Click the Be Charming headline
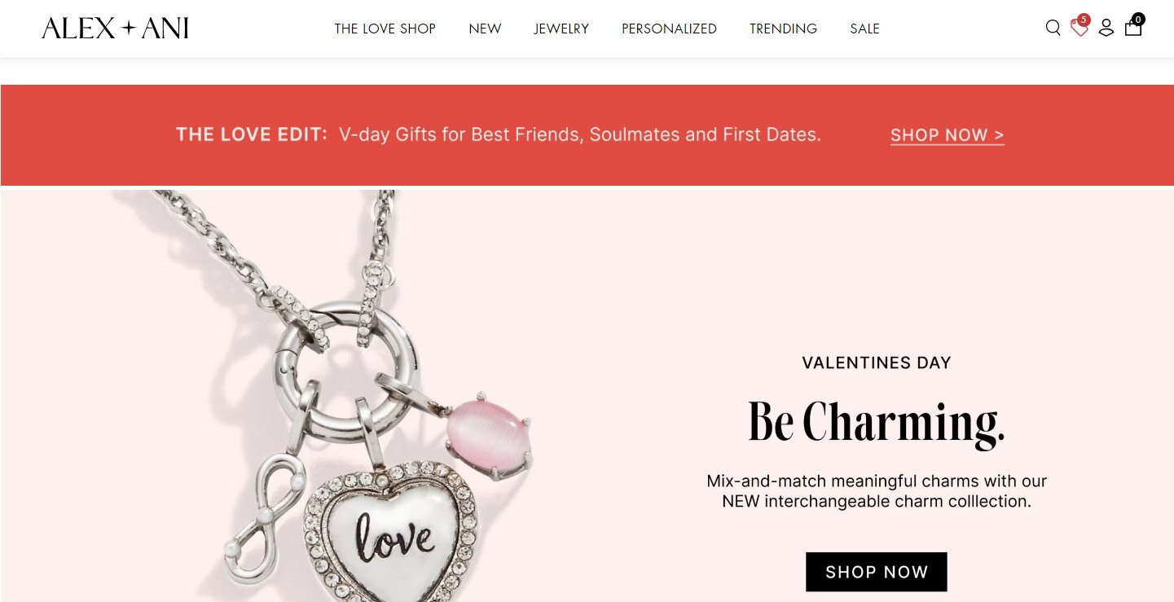 877,422
